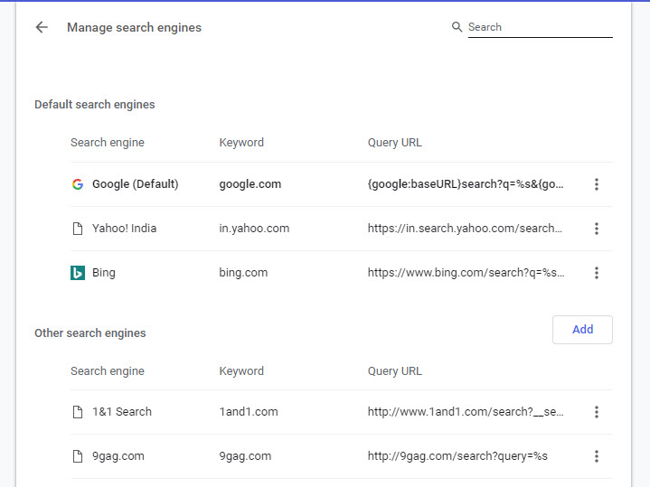Go back using the left arrow icon

(42, 27)
